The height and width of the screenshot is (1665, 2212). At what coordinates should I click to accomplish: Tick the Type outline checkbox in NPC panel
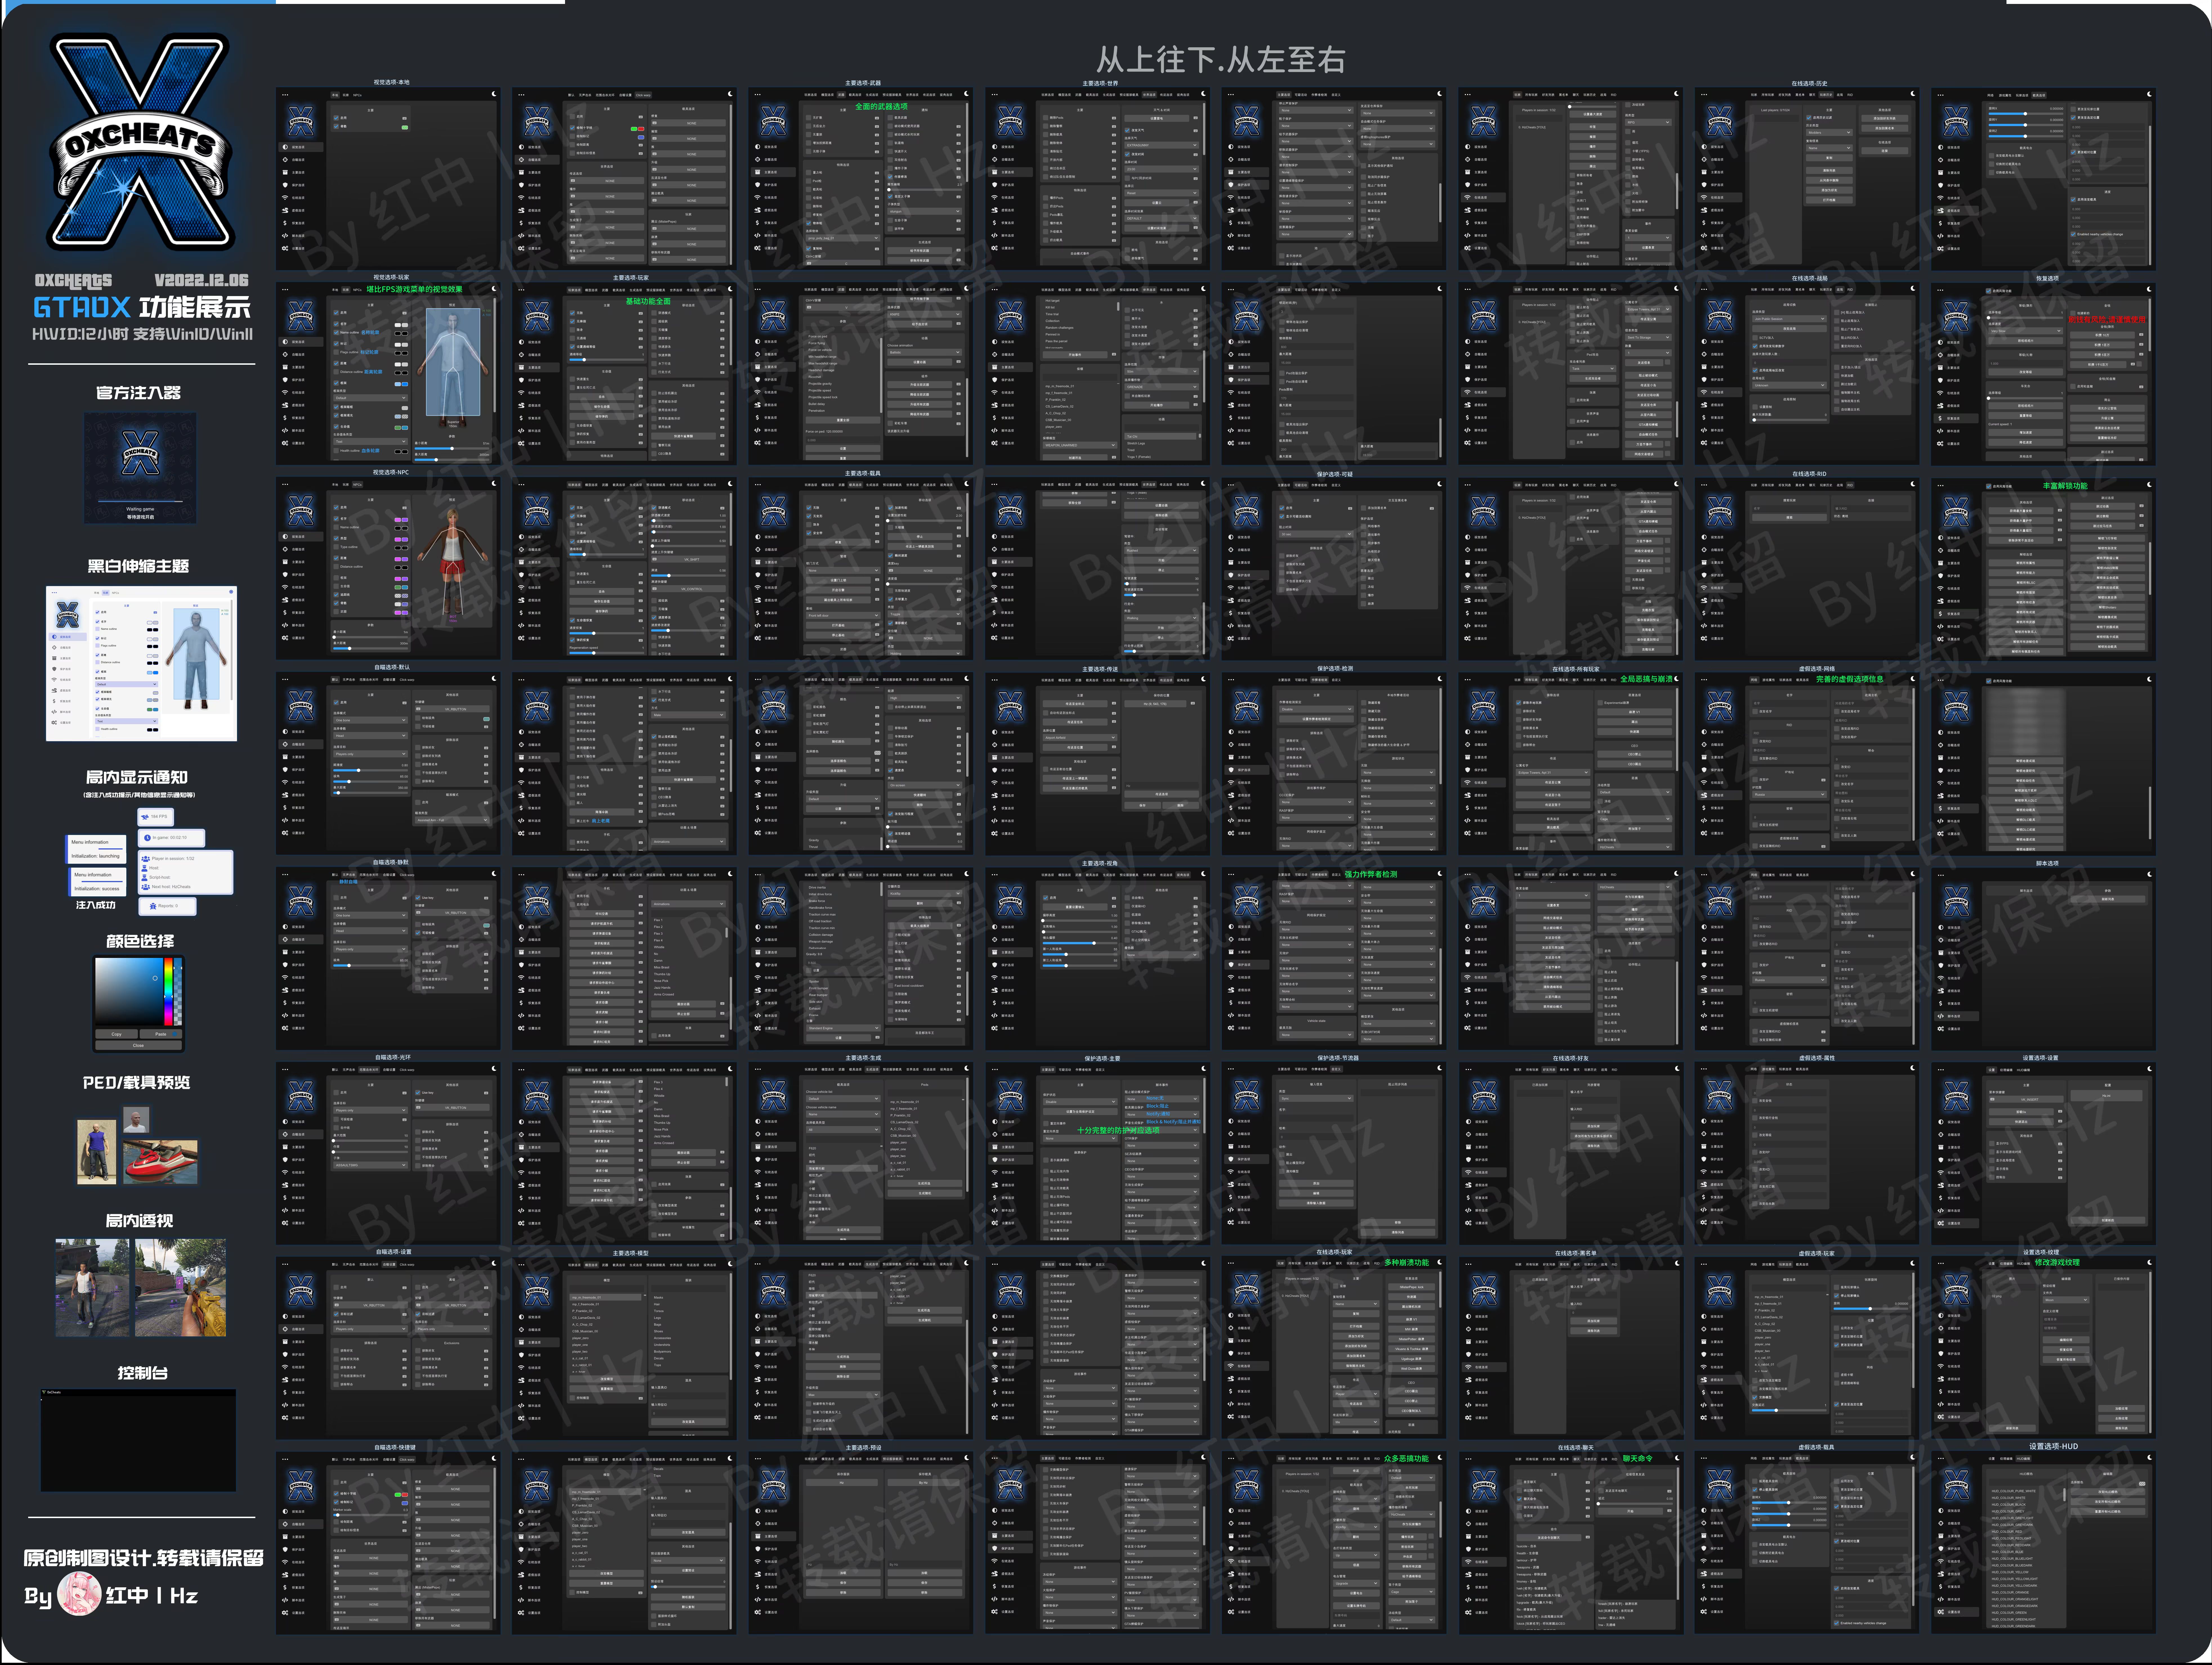pyautogui.click(x=336, y=547)
